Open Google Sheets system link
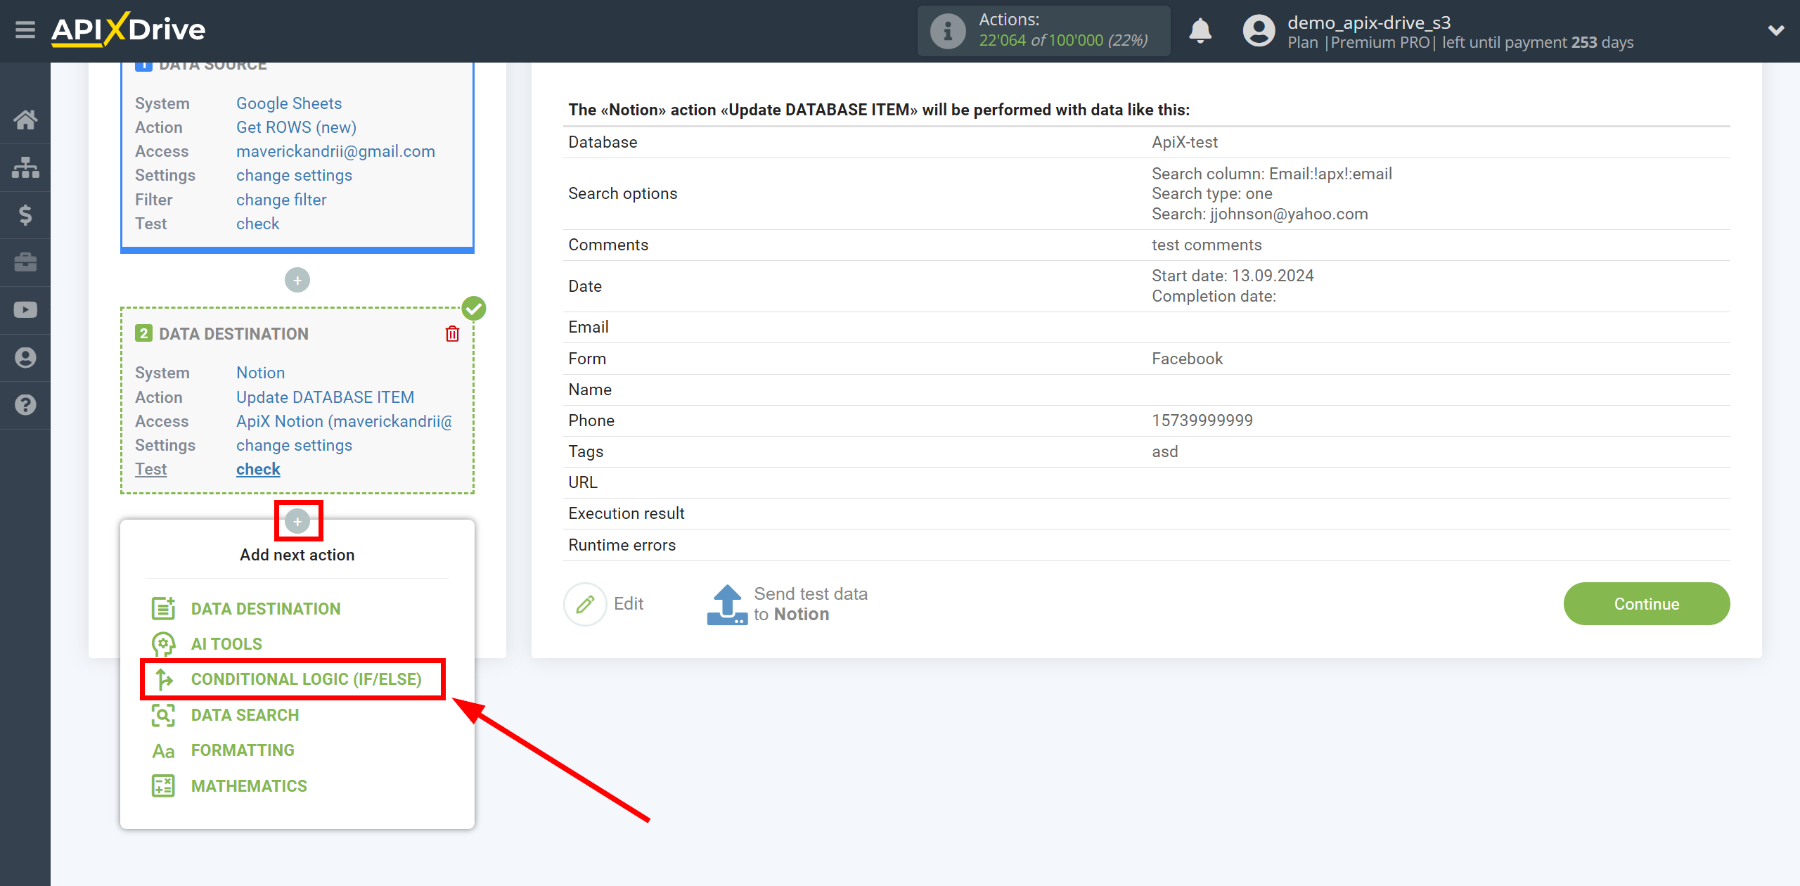The width and height of the screenshot is (1800, 886). pyautogui.click(x=289, y=103)
